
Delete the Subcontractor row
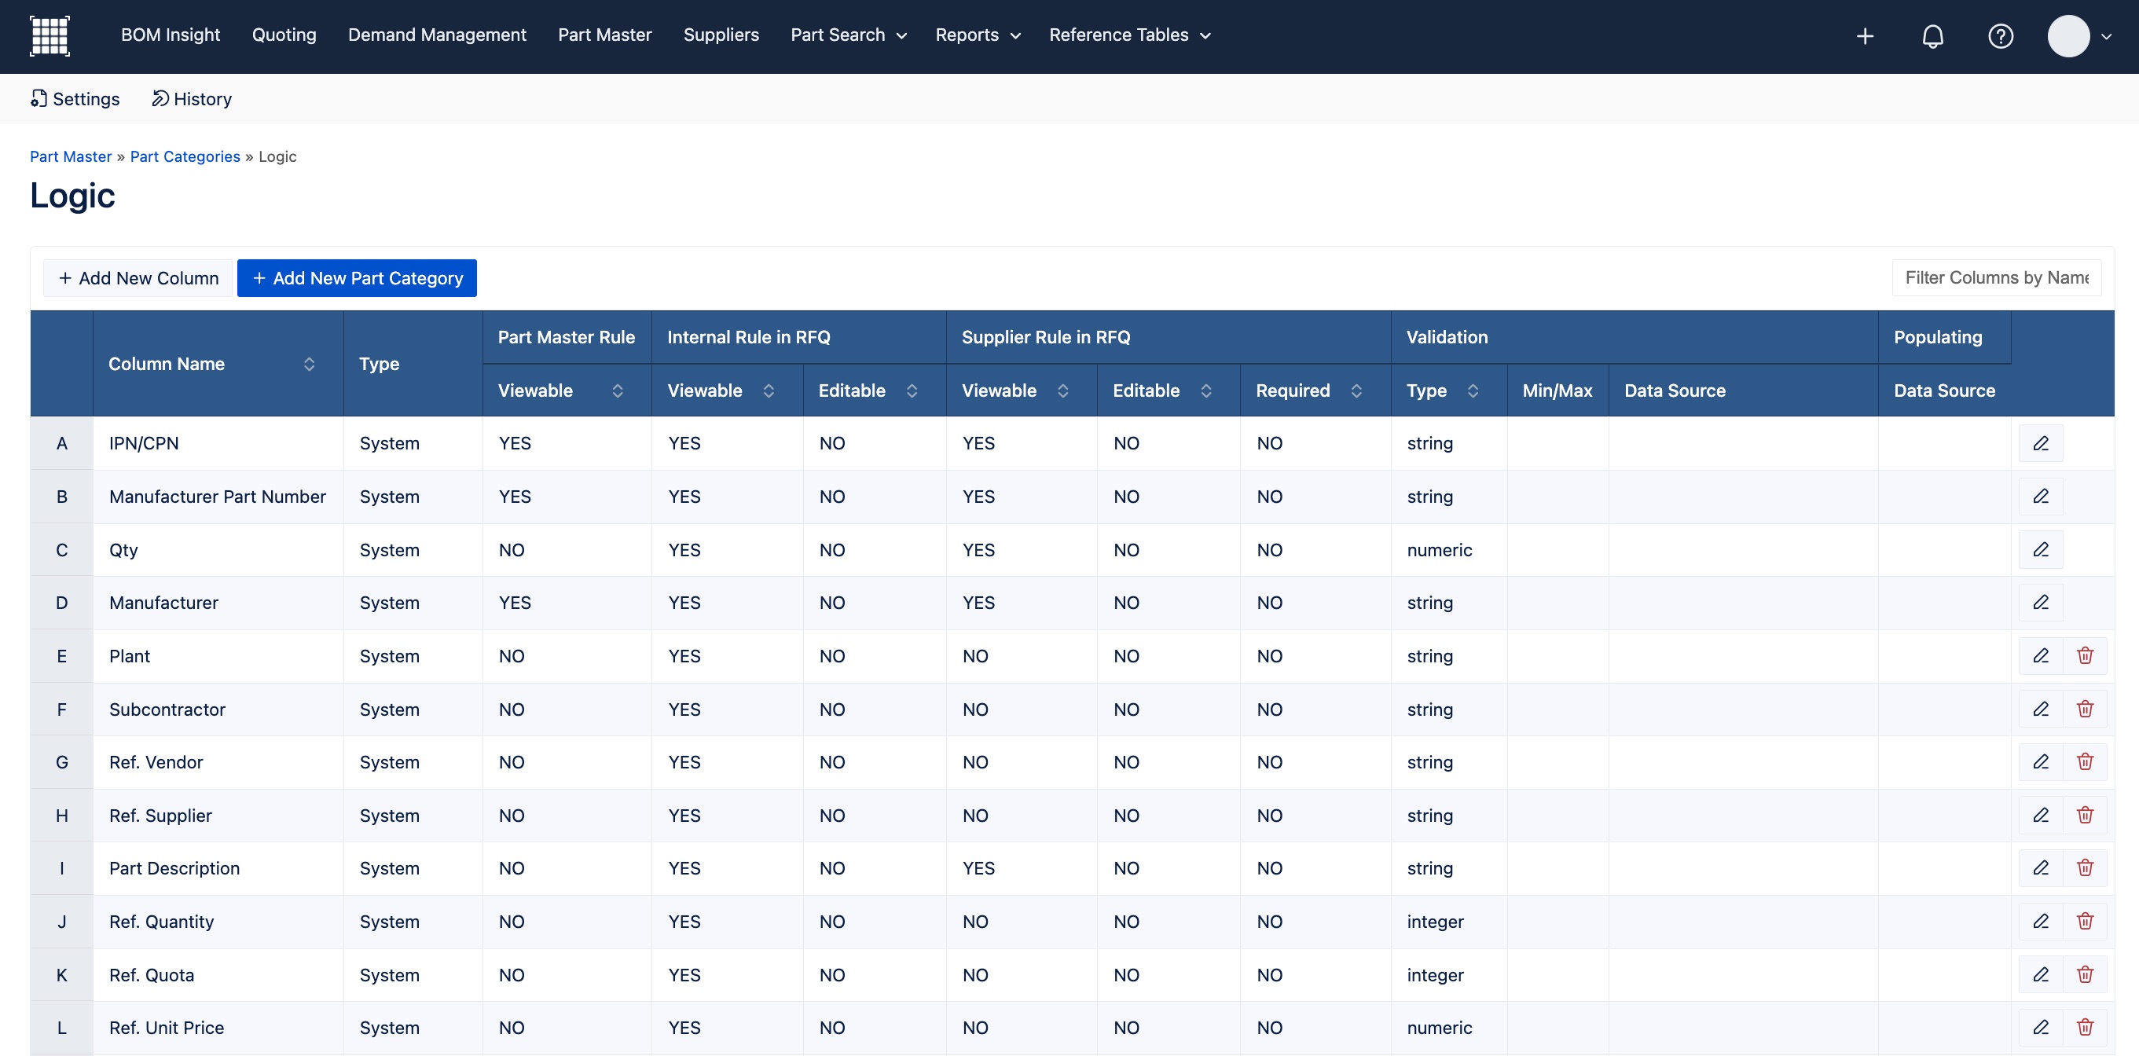pos(2085,709)
